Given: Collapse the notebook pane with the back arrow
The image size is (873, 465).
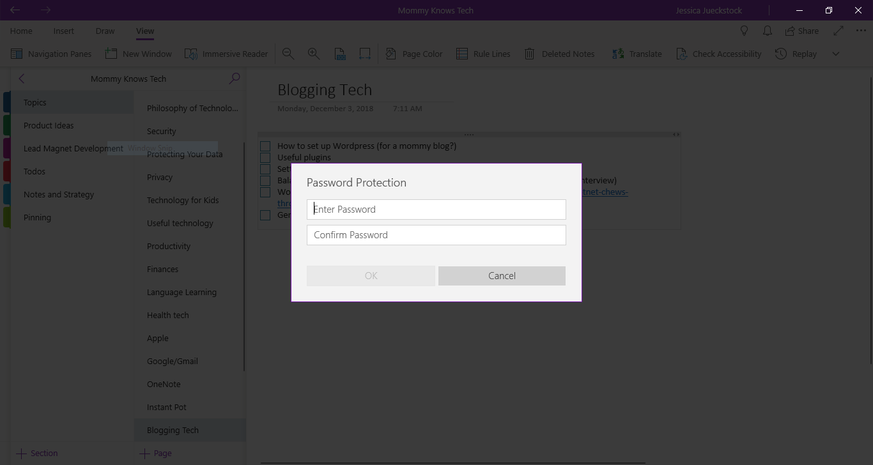Looking at the screenshot, I should (22, 79).
